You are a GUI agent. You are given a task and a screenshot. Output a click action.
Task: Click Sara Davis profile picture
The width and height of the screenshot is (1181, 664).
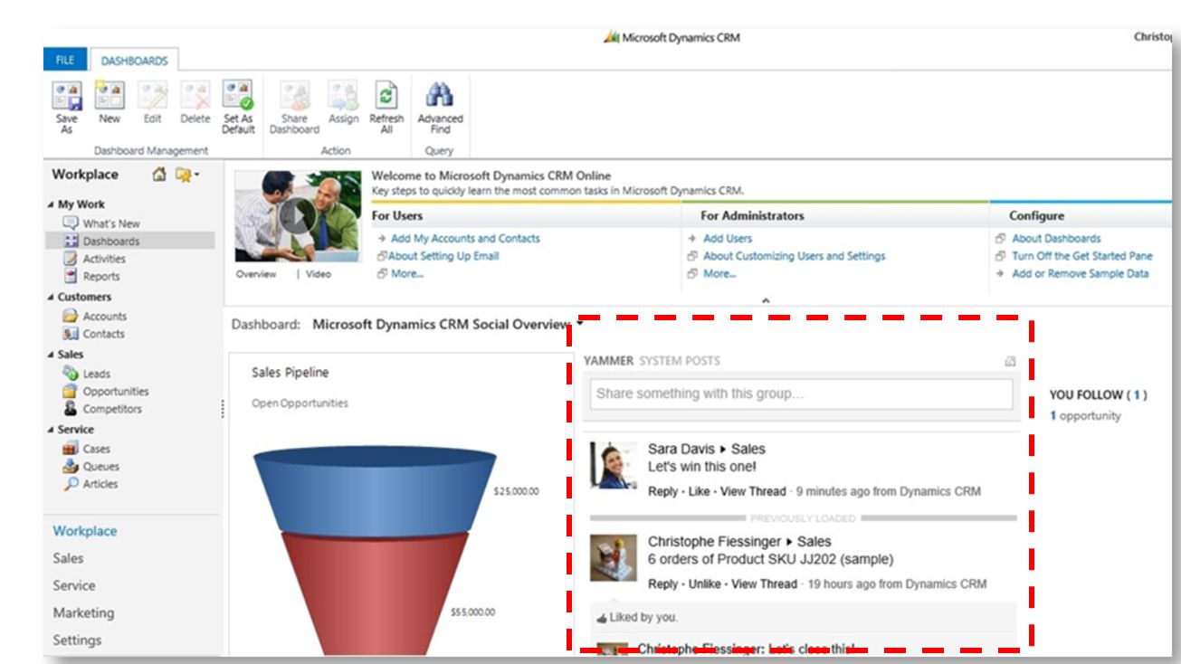(x=614, y=465)
